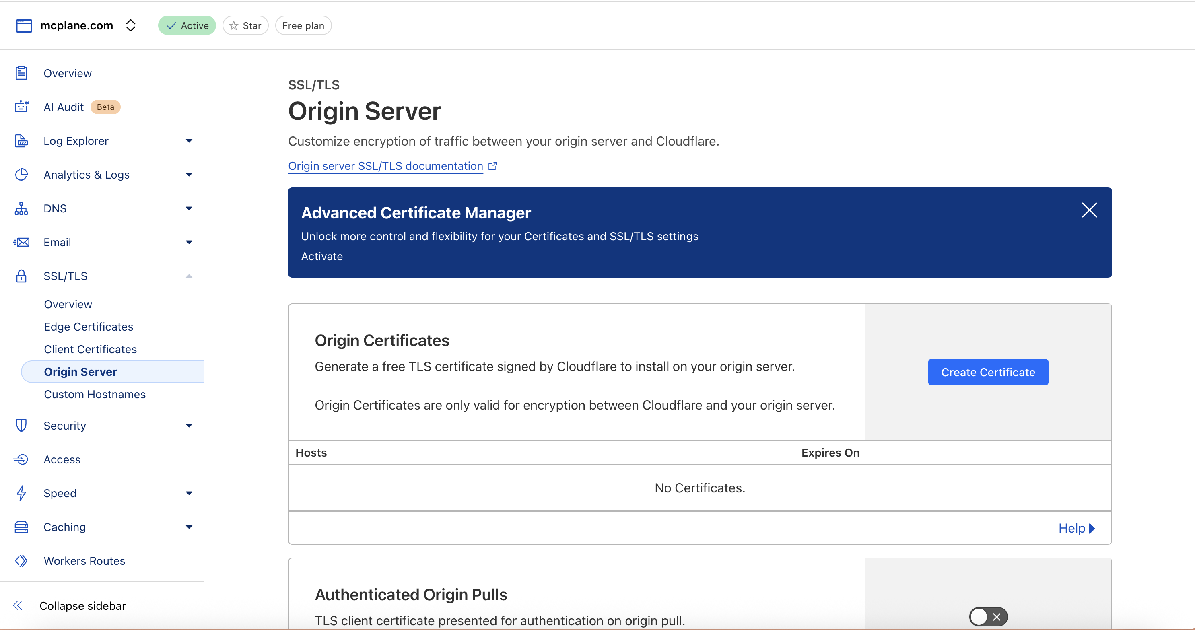The image size is (1195, 630).
Task: Click the SSL/TLS padlock icon
Action: tap(21, 276)
